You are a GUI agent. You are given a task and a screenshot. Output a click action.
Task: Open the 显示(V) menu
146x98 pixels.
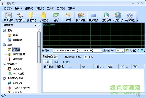pyautogui.click(x=61, y=8)
